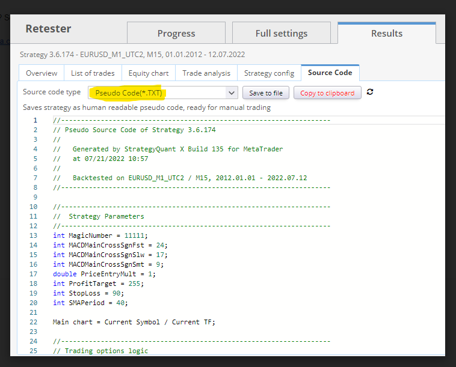
Task: Click the refresh icon beside Copy to clipboard
Action: click(x=370, y=93)
